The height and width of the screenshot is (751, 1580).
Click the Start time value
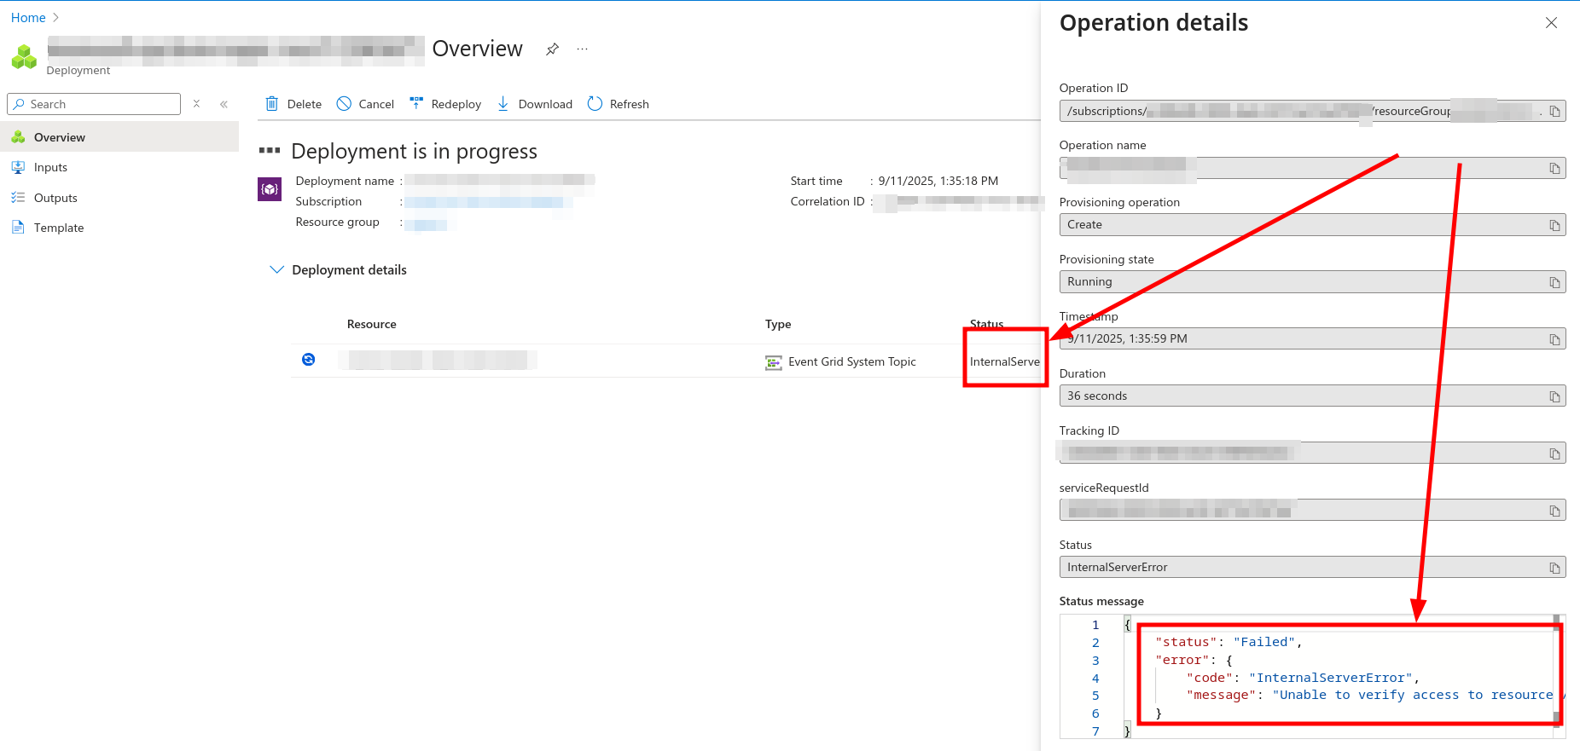click(x=938, y=181)
